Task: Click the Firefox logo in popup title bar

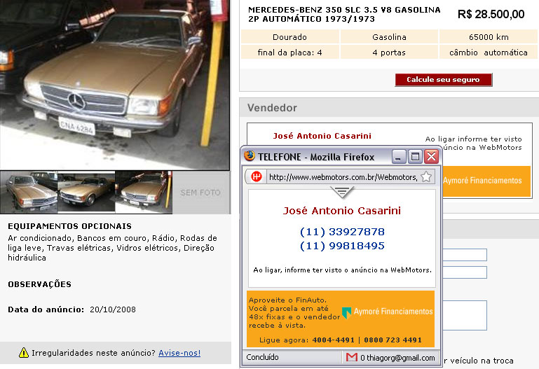Action: [250, 156]
